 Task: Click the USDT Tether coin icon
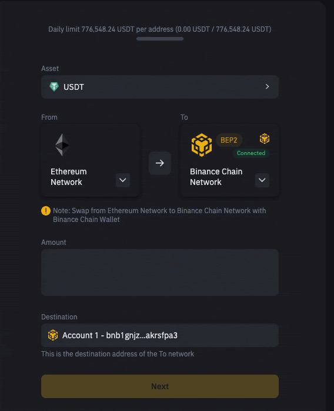click(54, 87)
